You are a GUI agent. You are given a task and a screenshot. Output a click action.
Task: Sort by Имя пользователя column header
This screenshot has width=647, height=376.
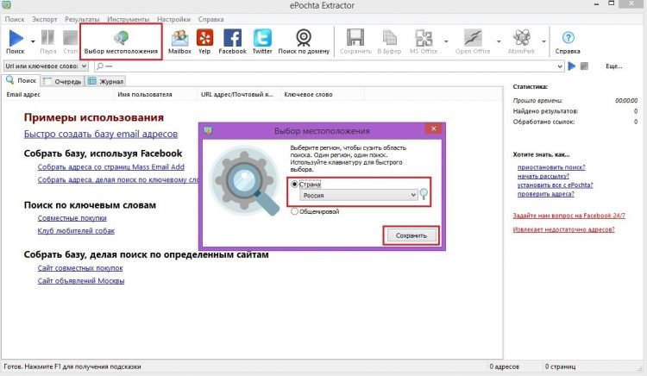(155, 94)
